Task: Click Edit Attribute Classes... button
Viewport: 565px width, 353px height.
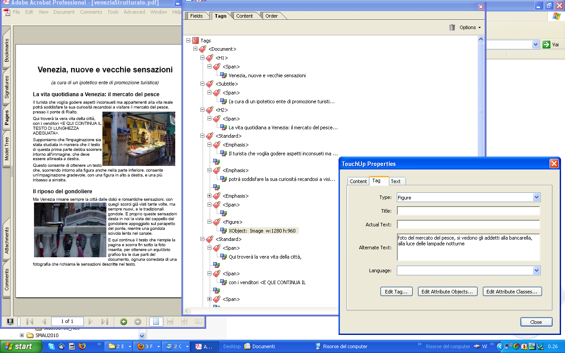Action: click(x=512, y=292)
